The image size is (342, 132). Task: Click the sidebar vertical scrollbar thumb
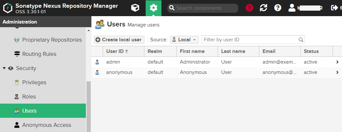click(88, 107)
